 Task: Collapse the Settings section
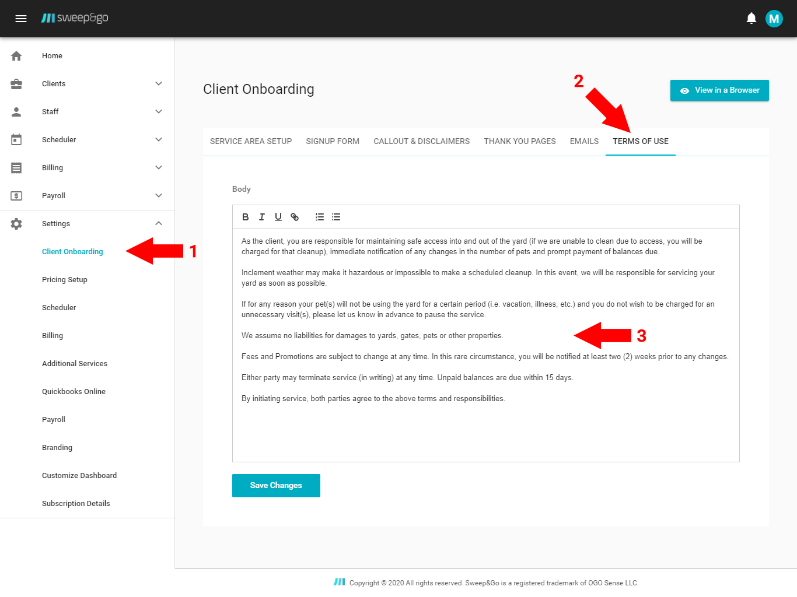point(159,224)
